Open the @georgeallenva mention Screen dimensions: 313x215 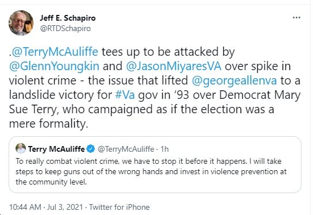point(234,80)
